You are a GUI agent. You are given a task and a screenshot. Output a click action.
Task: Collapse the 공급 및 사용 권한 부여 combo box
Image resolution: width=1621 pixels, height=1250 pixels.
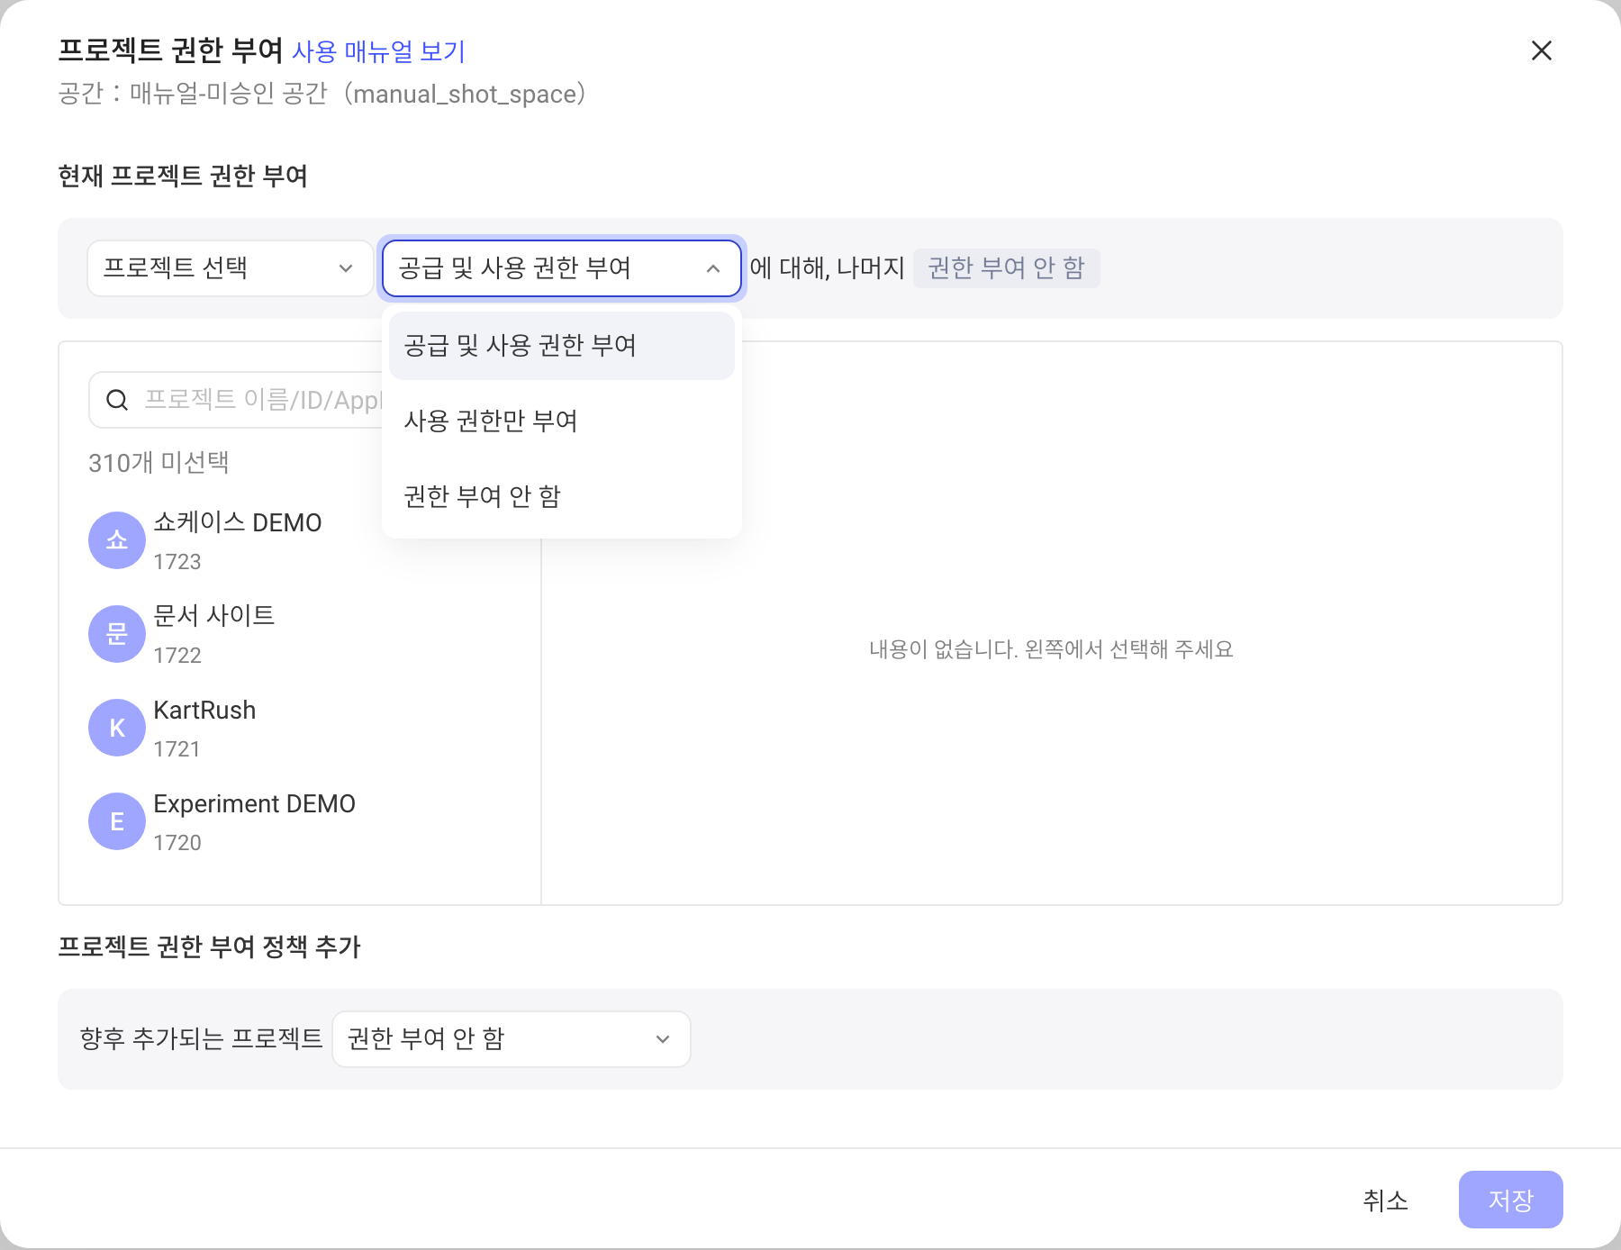click(561, 268)
